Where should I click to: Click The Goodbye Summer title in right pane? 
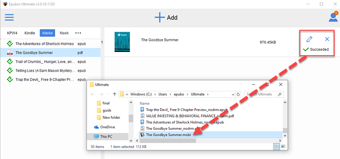point(160,40)
